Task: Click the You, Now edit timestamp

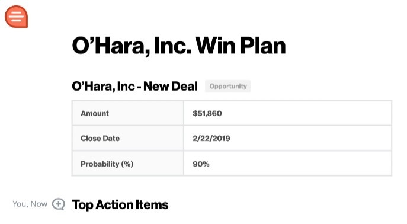Action: 30,204
